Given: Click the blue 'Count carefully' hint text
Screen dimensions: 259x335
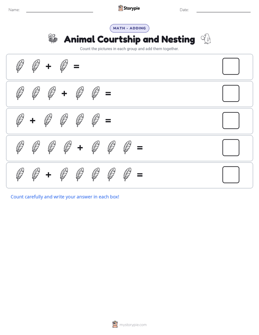Looking at the screenshot, I should (65, 197).
